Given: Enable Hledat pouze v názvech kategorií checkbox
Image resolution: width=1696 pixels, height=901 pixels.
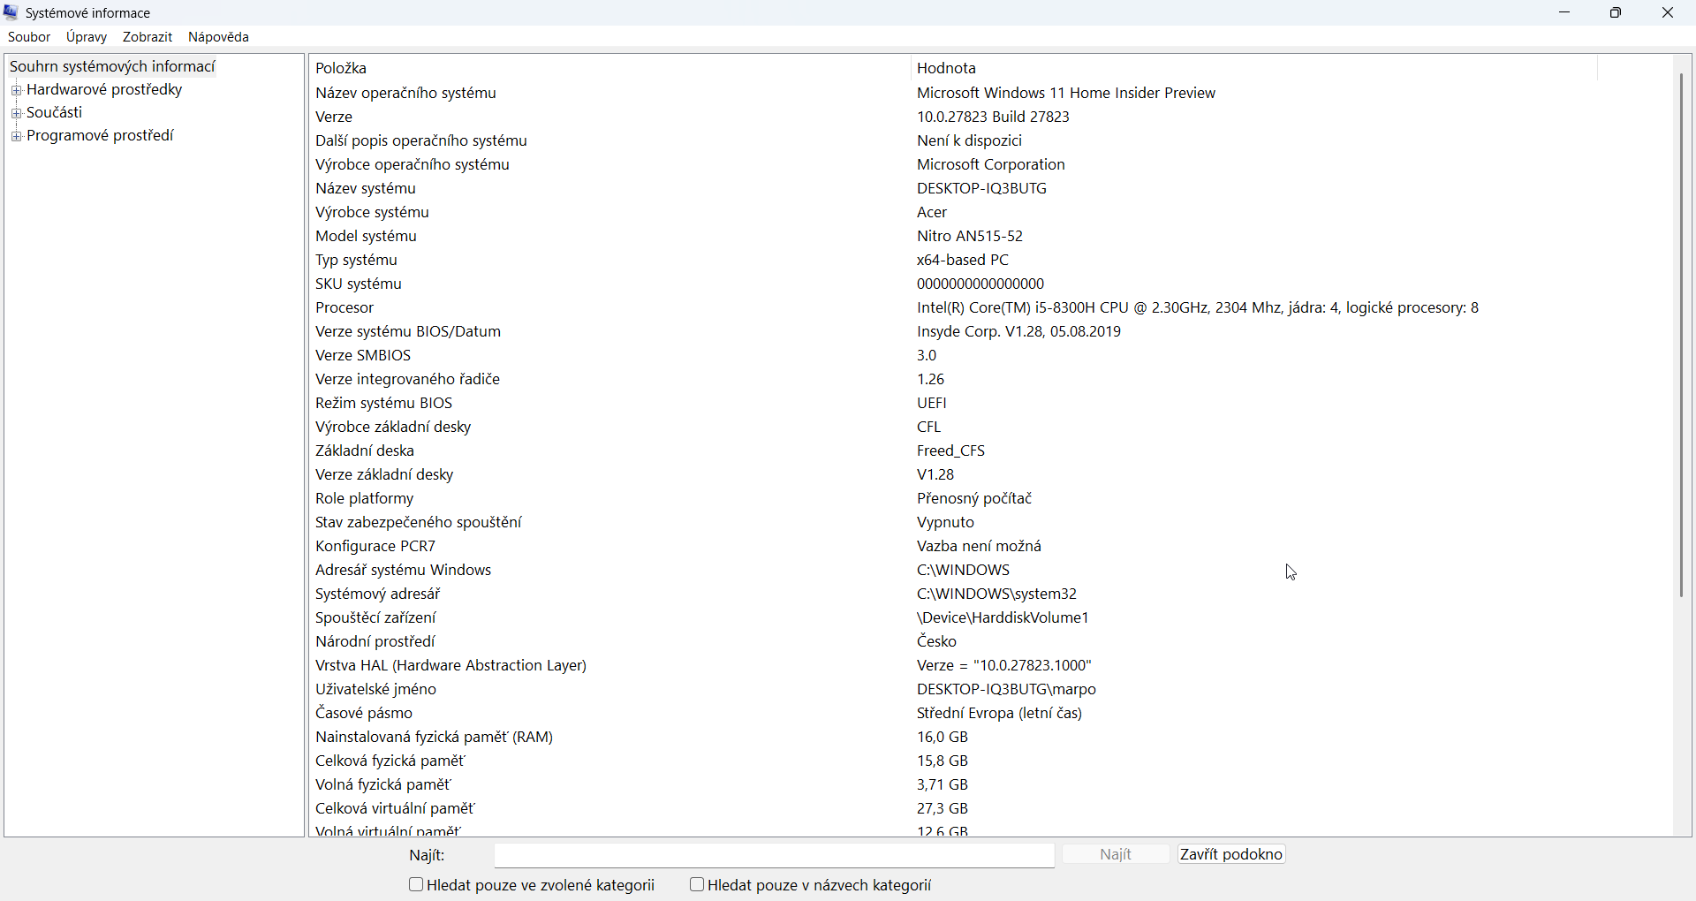Looking at the screenshot, I should tap(697, 884).
